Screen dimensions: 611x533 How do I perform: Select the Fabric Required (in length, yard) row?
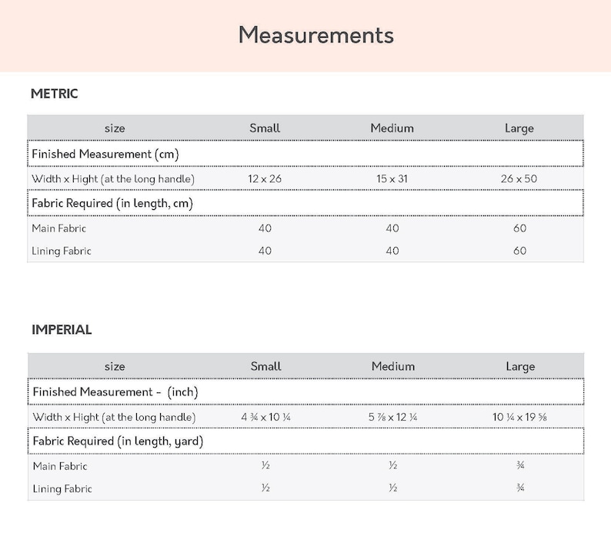[x=306, y=441]
